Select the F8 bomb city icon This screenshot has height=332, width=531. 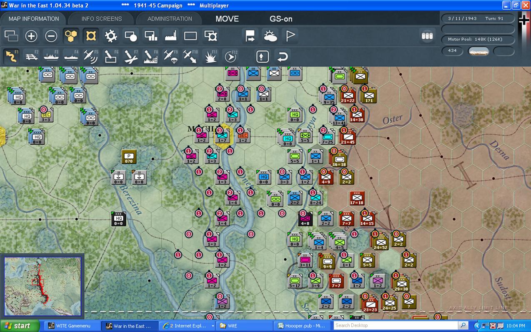(x=151, y=56)
